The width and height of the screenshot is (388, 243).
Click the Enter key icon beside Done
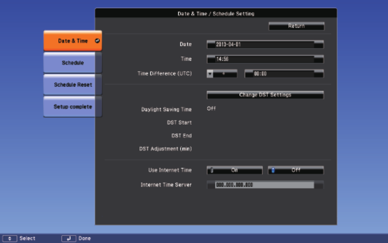click(x=69, y=239)
